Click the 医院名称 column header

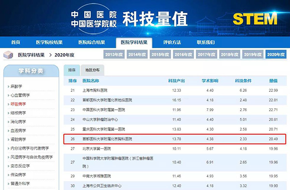tap(91, 81)
